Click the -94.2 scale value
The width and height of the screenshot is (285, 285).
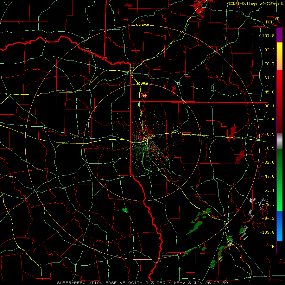268,218
